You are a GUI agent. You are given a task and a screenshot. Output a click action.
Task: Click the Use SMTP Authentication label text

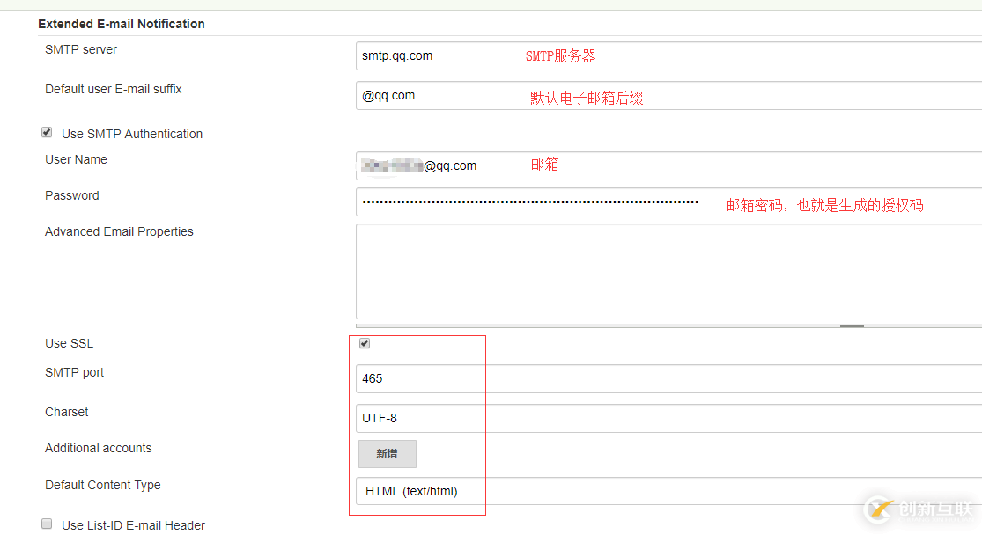tap(132, 133)
